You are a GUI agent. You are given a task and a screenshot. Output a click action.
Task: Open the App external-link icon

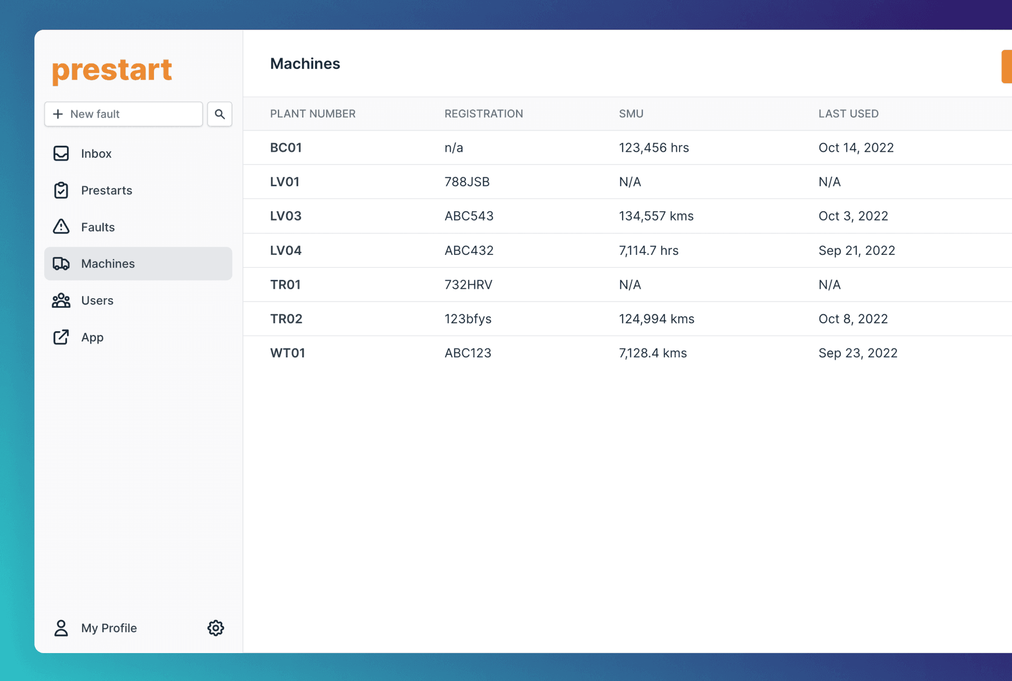click(61, 337)
